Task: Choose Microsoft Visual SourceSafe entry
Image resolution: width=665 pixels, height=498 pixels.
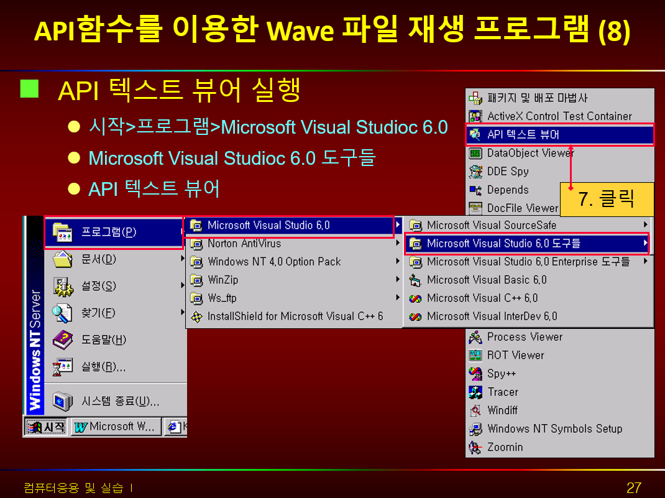Action: (528, 225)
